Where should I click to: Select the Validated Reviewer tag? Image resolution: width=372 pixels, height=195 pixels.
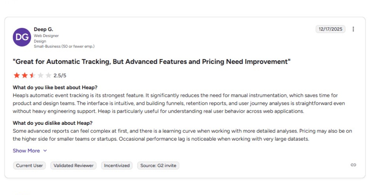pyautogui.click(x=73, y=165)
